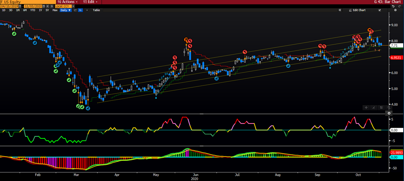Click the red 6.9531 value label

[397, 58]
